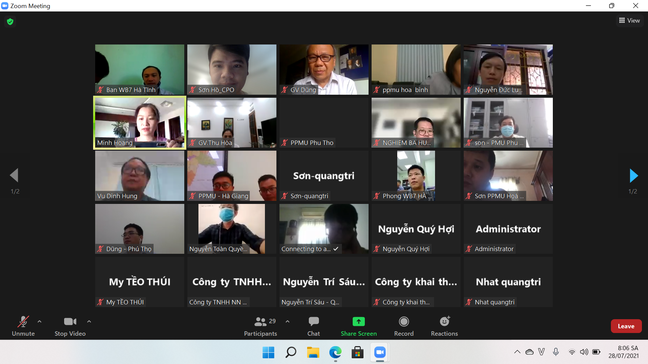Expand participants options arrow
Screen dimensions: 648x364
click(288, 322)
